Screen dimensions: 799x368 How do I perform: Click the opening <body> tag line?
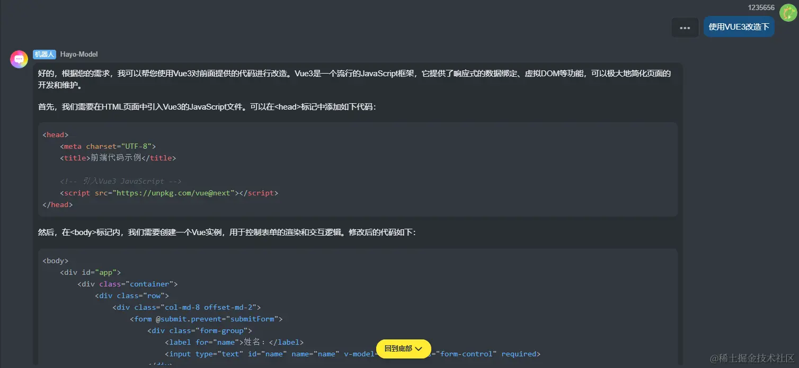coord(56,261)
